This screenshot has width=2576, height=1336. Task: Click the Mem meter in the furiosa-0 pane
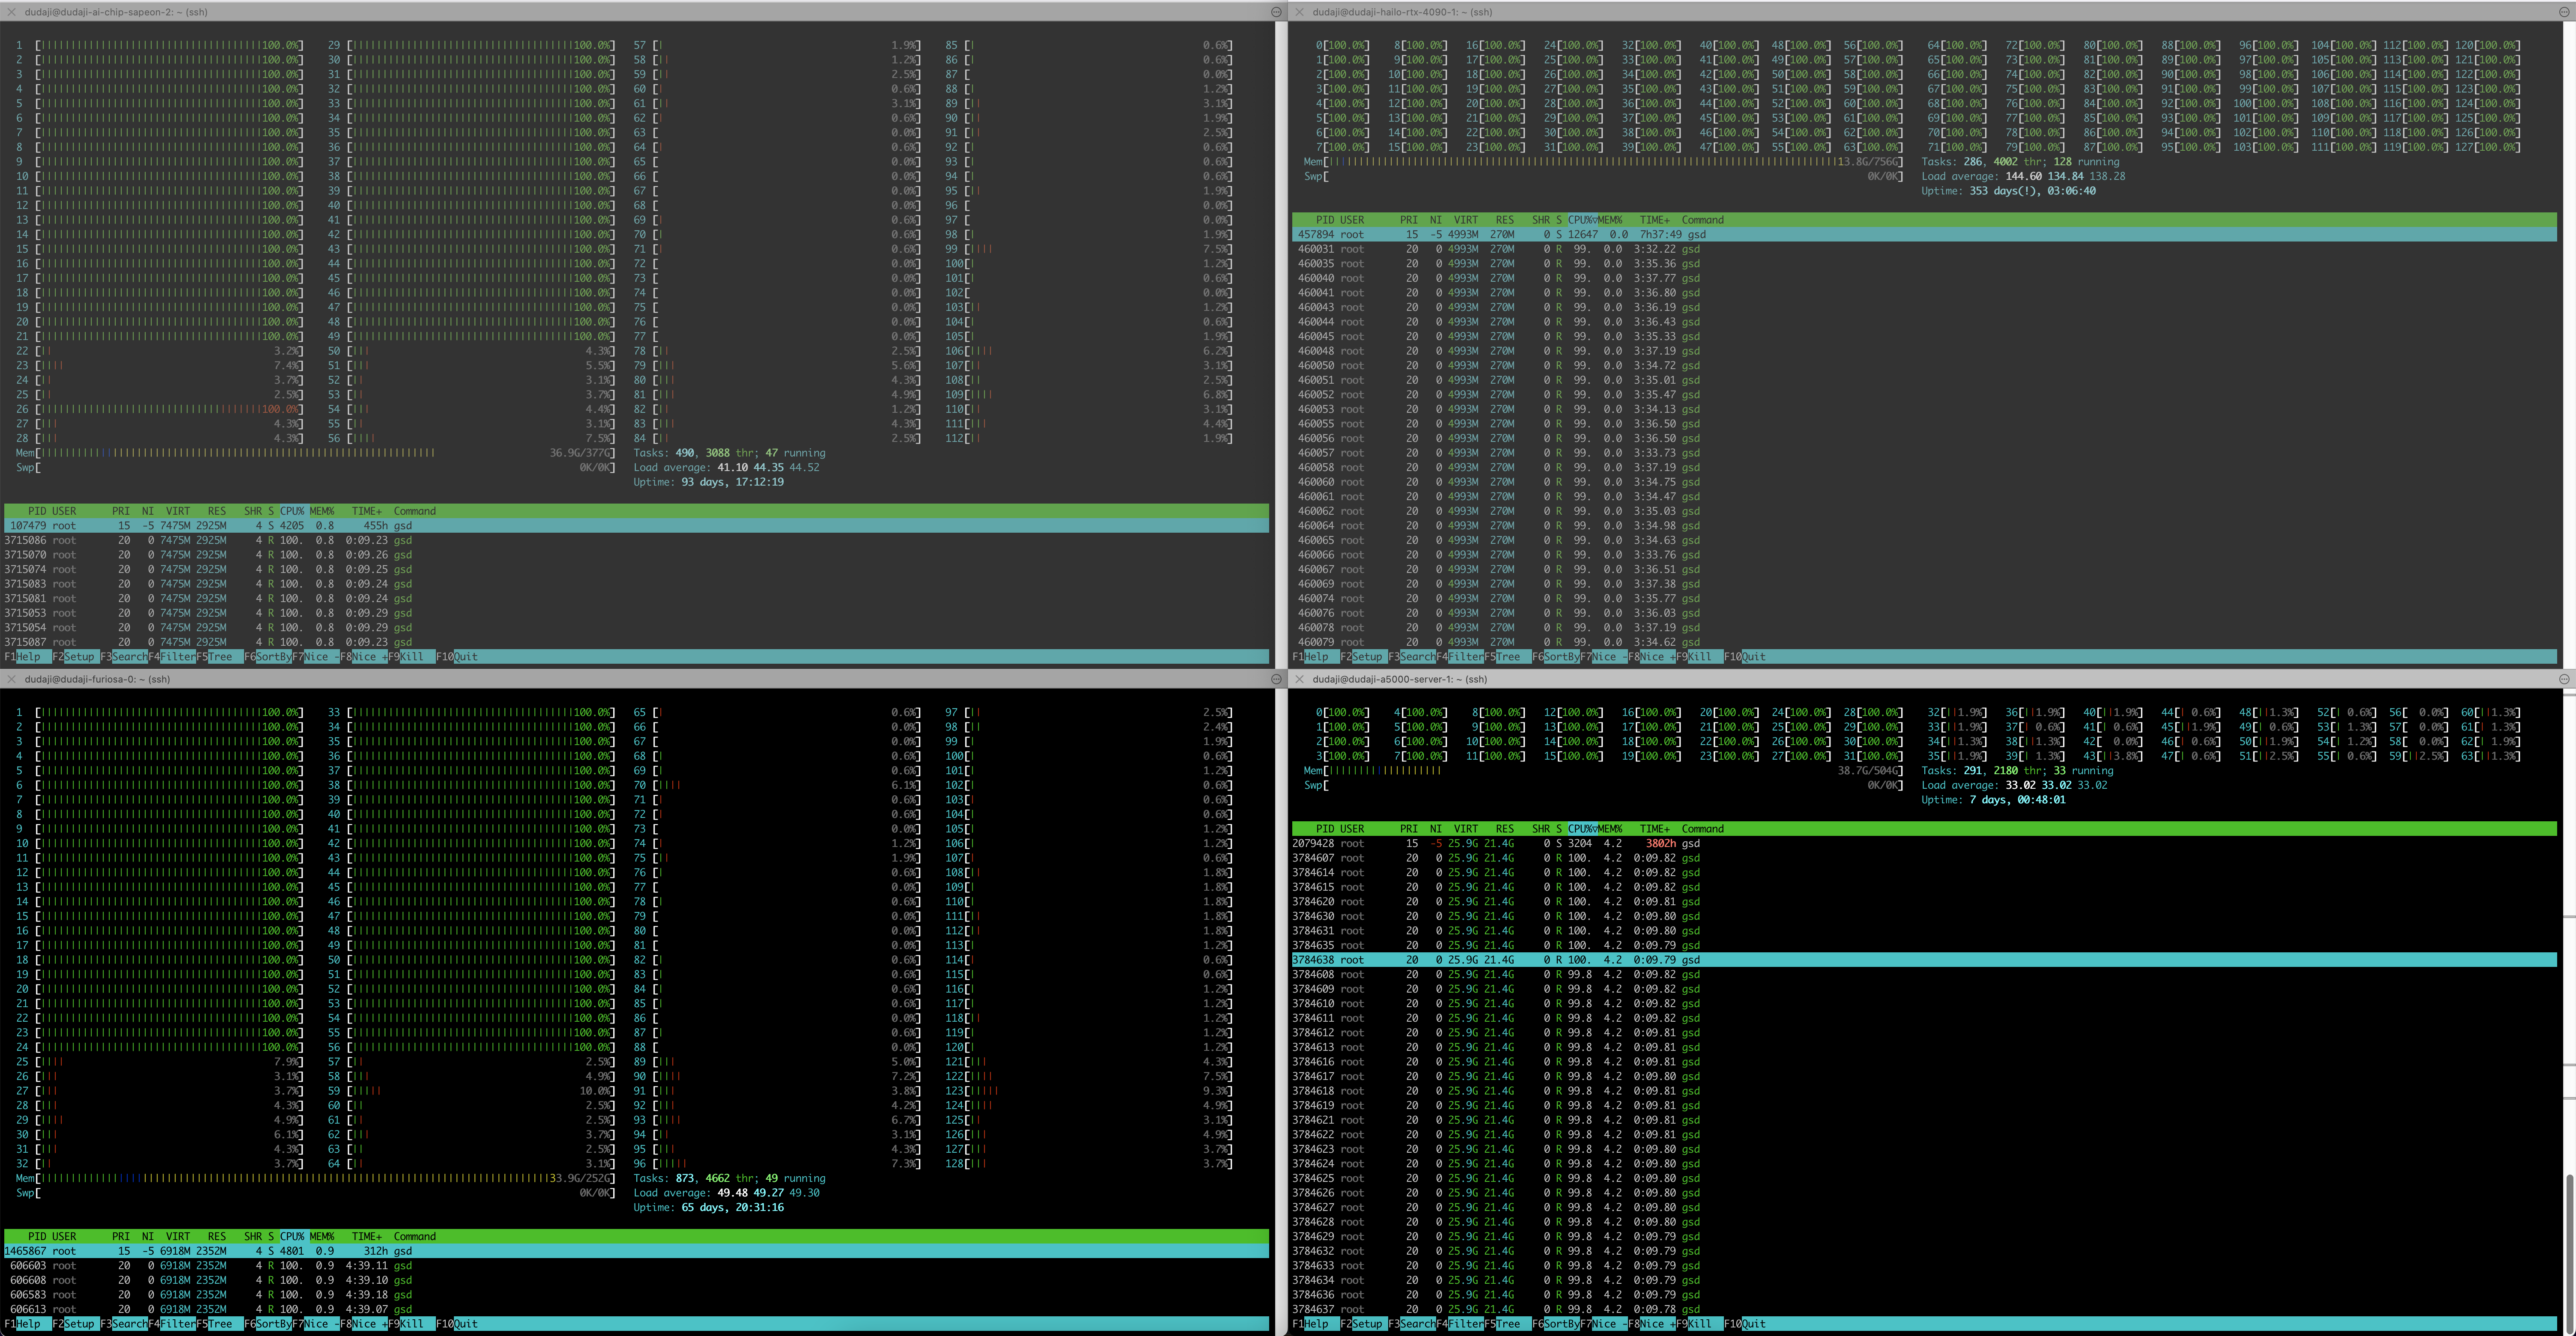(316, 1178)
